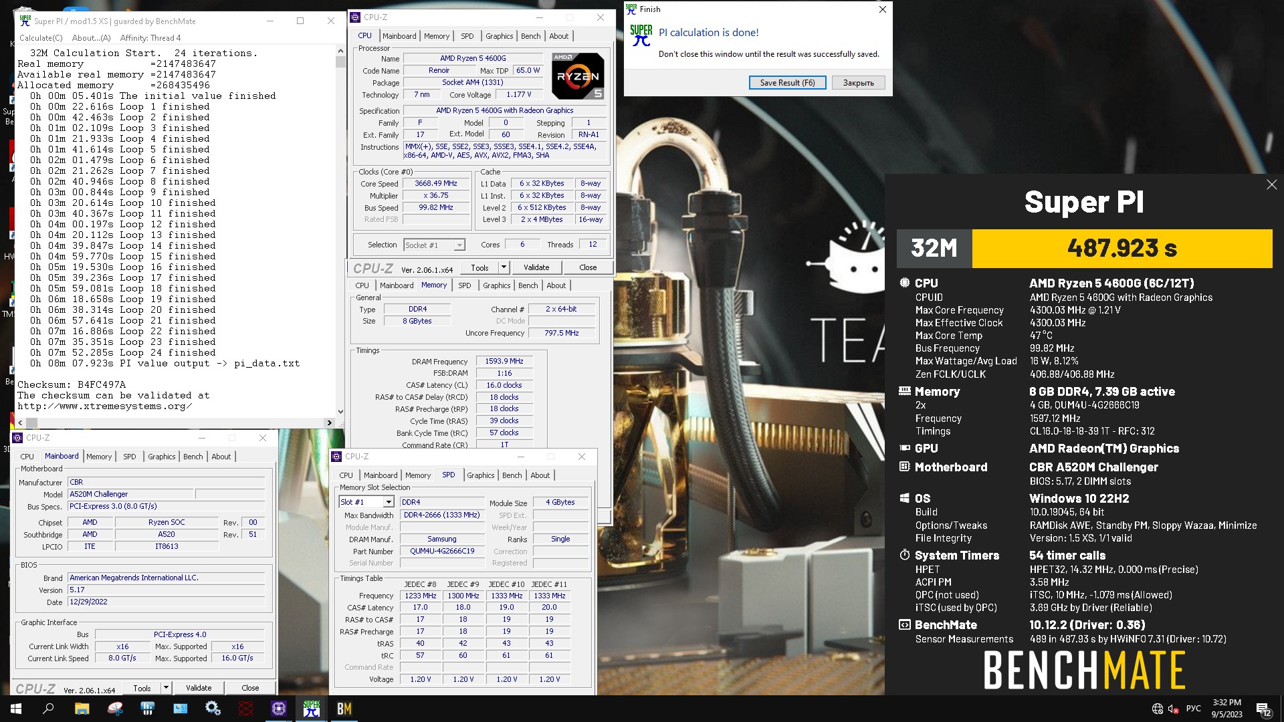Click Validate in top CPU-Z window
This screenshot has width=1284, height=722.
(536, 267)
